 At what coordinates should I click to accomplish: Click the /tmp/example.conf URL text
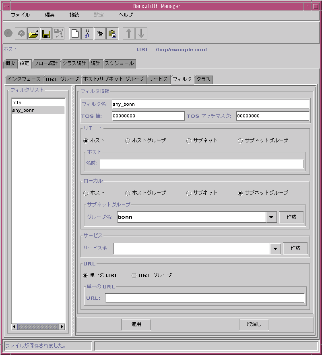(x=181, y=50)
